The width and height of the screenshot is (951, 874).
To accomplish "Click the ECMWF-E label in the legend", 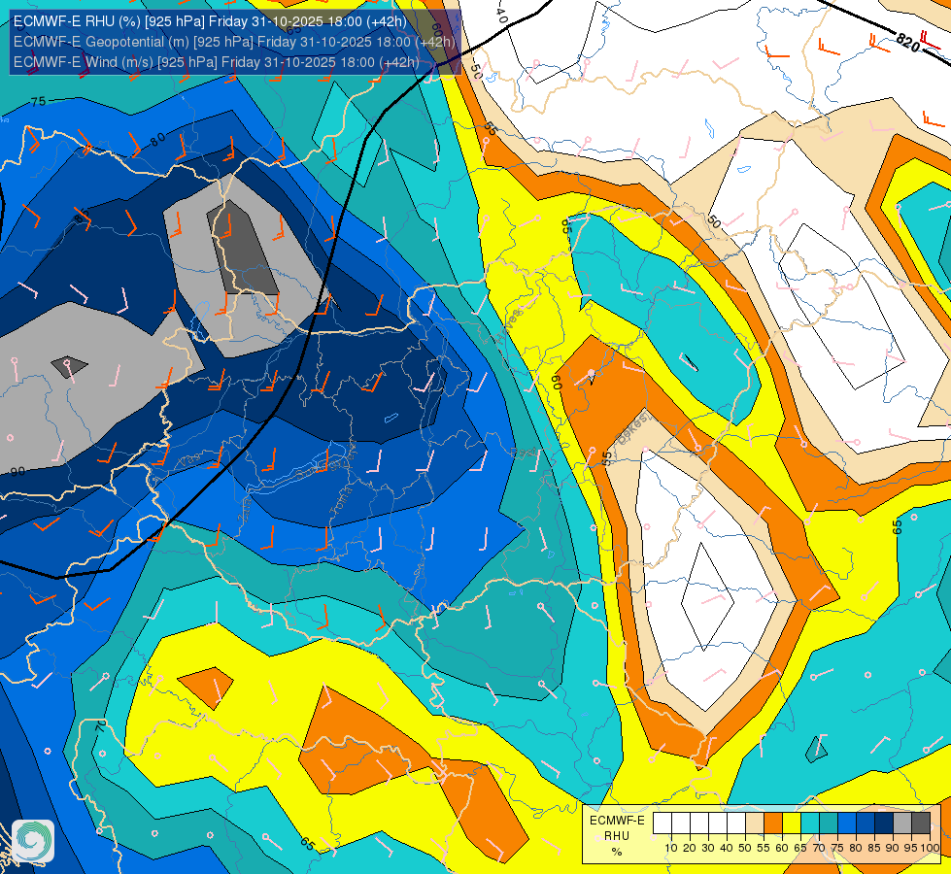I will tap(617, 820).
